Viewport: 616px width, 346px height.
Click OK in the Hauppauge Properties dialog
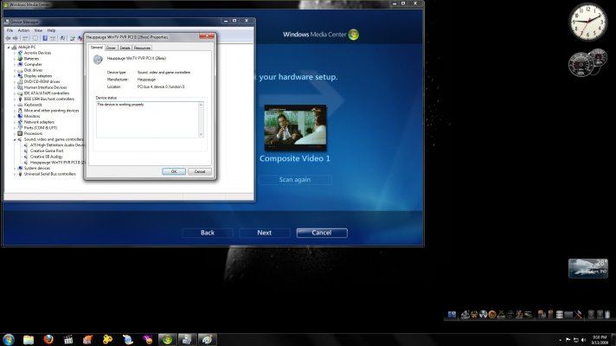pos(174,171)
